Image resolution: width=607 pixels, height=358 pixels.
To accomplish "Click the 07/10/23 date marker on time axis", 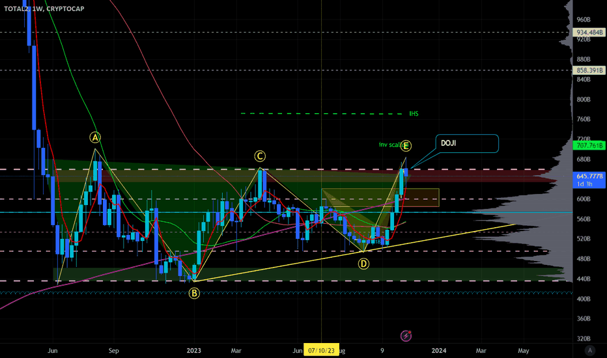I will click(x=321, y=351).
